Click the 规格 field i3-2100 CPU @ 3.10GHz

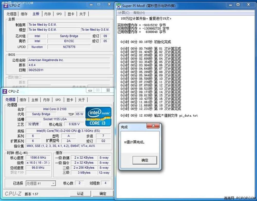pyautogui.click(x=68, y=131)
